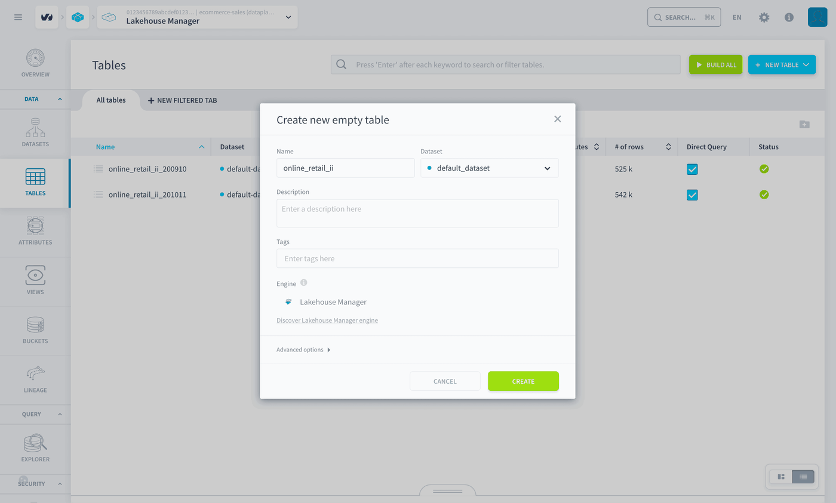Cancel the new table dialog

click(x=445, y=381)
